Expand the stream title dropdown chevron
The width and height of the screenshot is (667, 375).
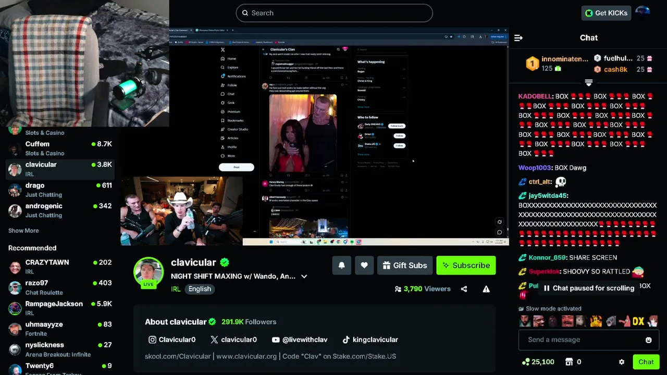click(304, 277)
